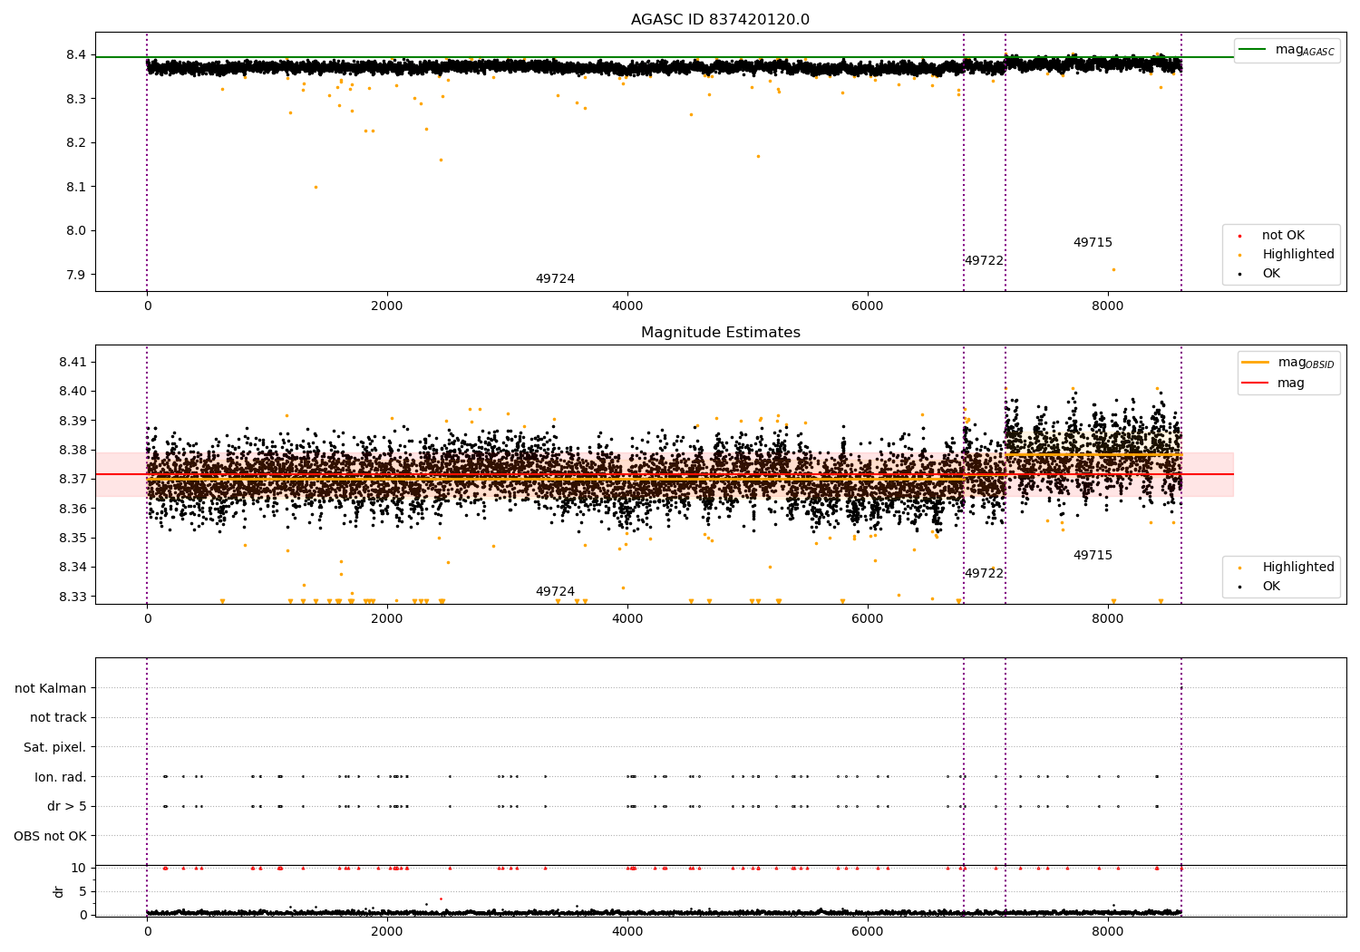Image resolution: width=1360 pixels, height=952 pixels.
Task: Click the 49722 annotation in the middle plot
Action: coord(984,574)
